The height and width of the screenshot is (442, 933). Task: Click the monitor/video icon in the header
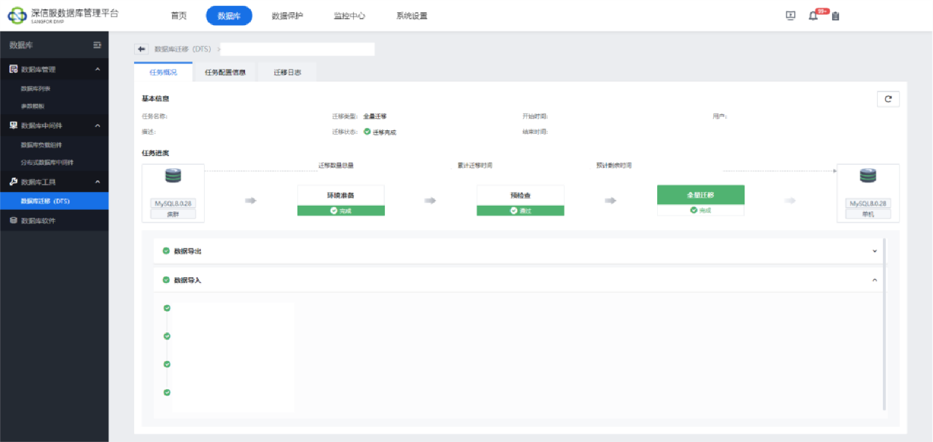coord(790,14)
